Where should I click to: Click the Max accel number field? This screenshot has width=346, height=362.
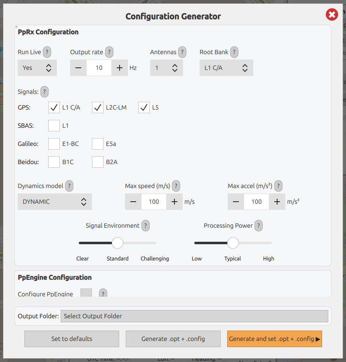(x=257, y=202)
